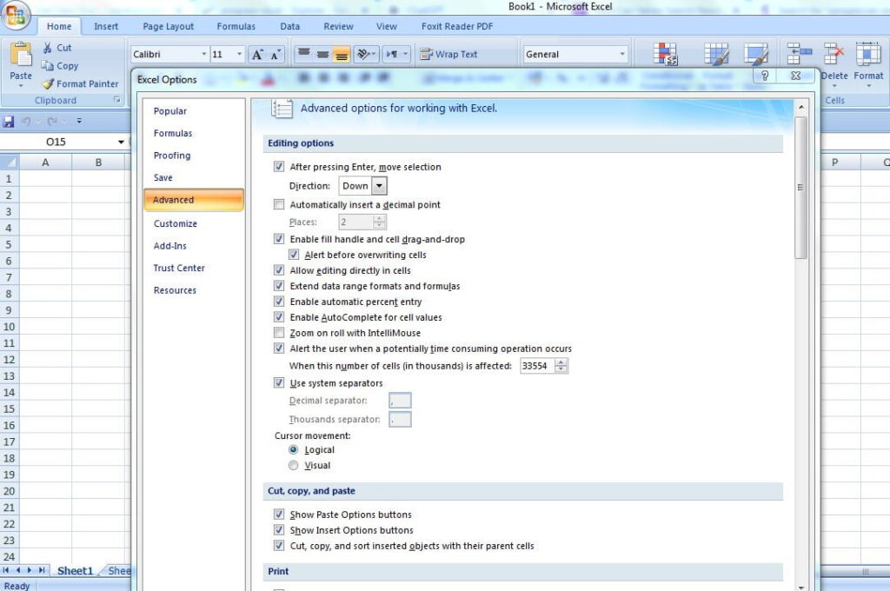This screenshot has width=890, height=591.
Task: Click the text Orientation icon
Action: (x=366, y=55)
